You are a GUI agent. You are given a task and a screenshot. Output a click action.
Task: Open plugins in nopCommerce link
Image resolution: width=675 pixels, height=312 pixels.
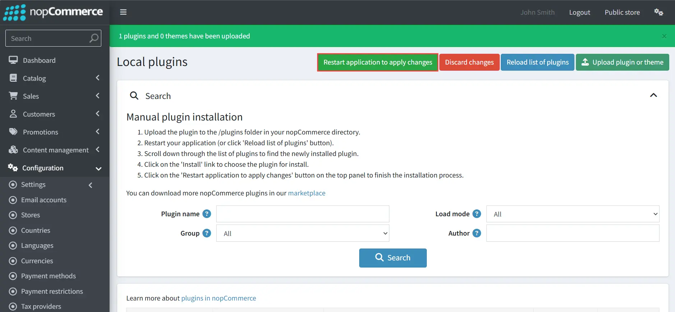pyautogui.click(x=218, y=298)
